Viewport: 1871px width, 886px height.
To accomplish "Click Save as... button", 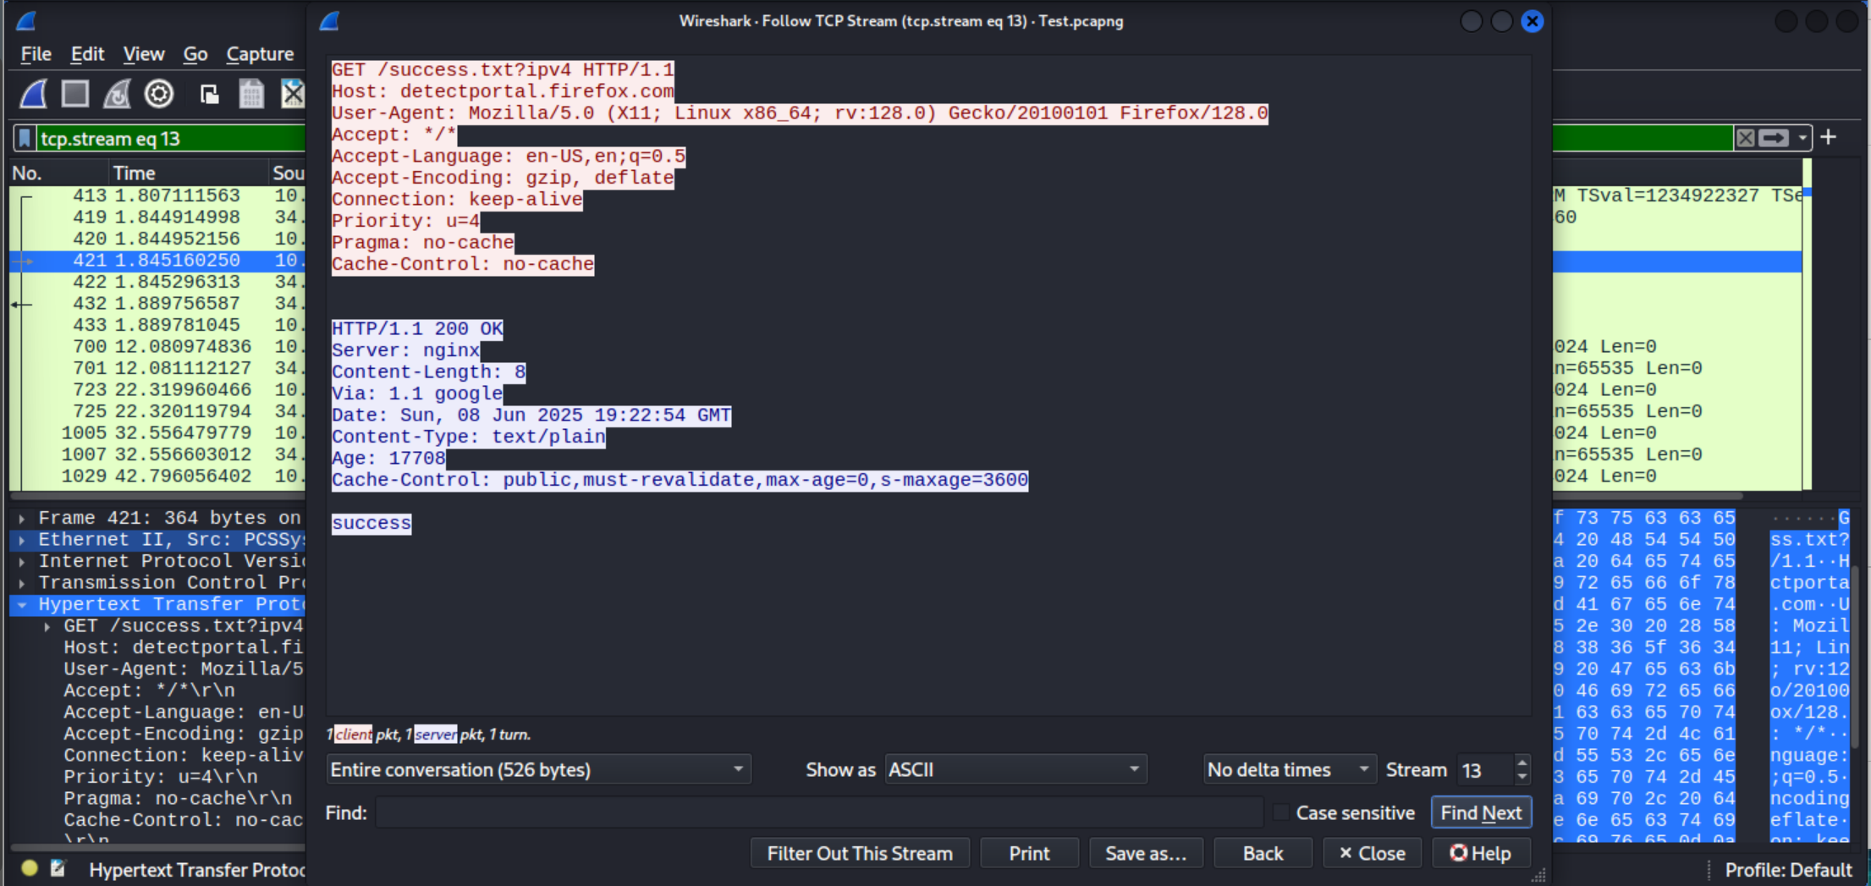I will (x=1146, y=854).
